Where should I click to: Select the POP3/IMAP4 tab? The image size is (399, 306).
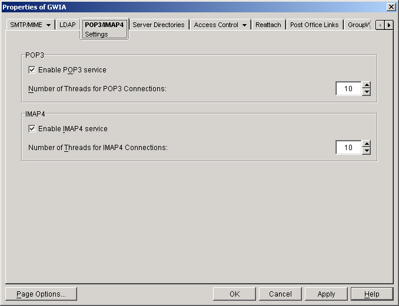[104, 25]
